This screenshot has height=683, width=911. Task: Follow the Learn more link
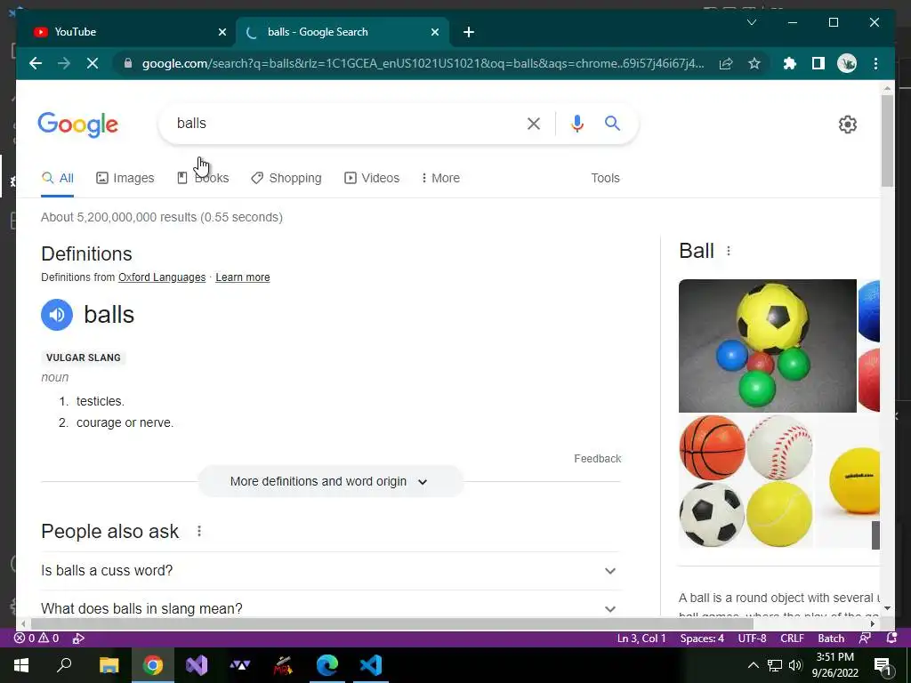[x=243, y=277]
